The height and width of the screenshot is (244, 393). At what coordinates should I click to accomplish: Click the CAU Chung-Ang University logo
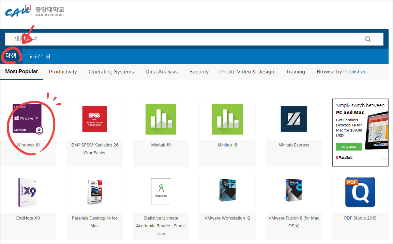pos(34,11)
